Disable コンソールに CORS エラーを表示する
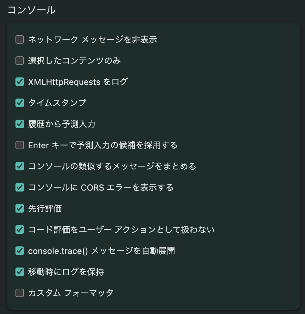This screenshot has width=305, height=314. 20,187
